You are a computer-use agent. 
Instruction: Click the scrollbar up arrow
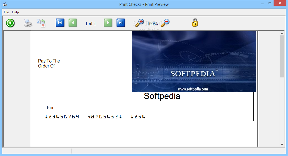point(282,33)
